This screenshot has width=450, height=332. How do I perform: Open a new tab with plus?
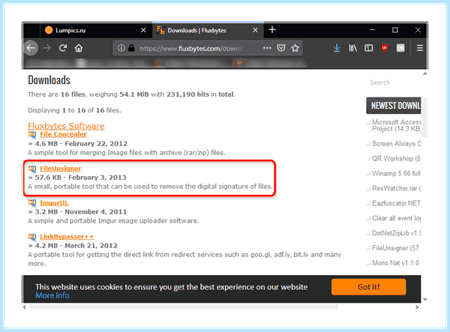pyautogui.click(x=272, y=30)
